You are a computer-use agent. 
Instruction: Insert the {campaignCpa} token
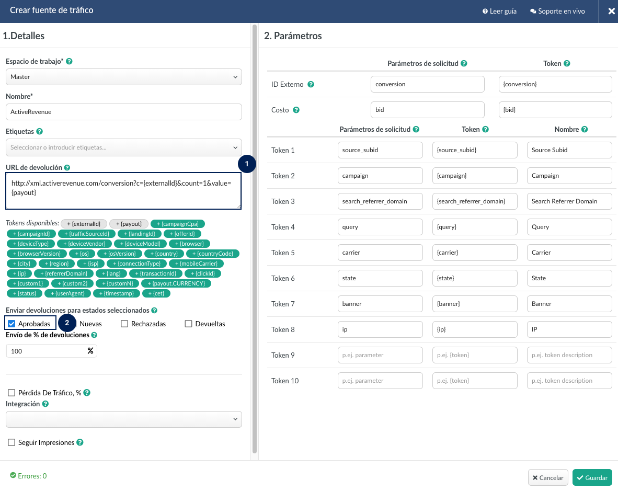178,224
